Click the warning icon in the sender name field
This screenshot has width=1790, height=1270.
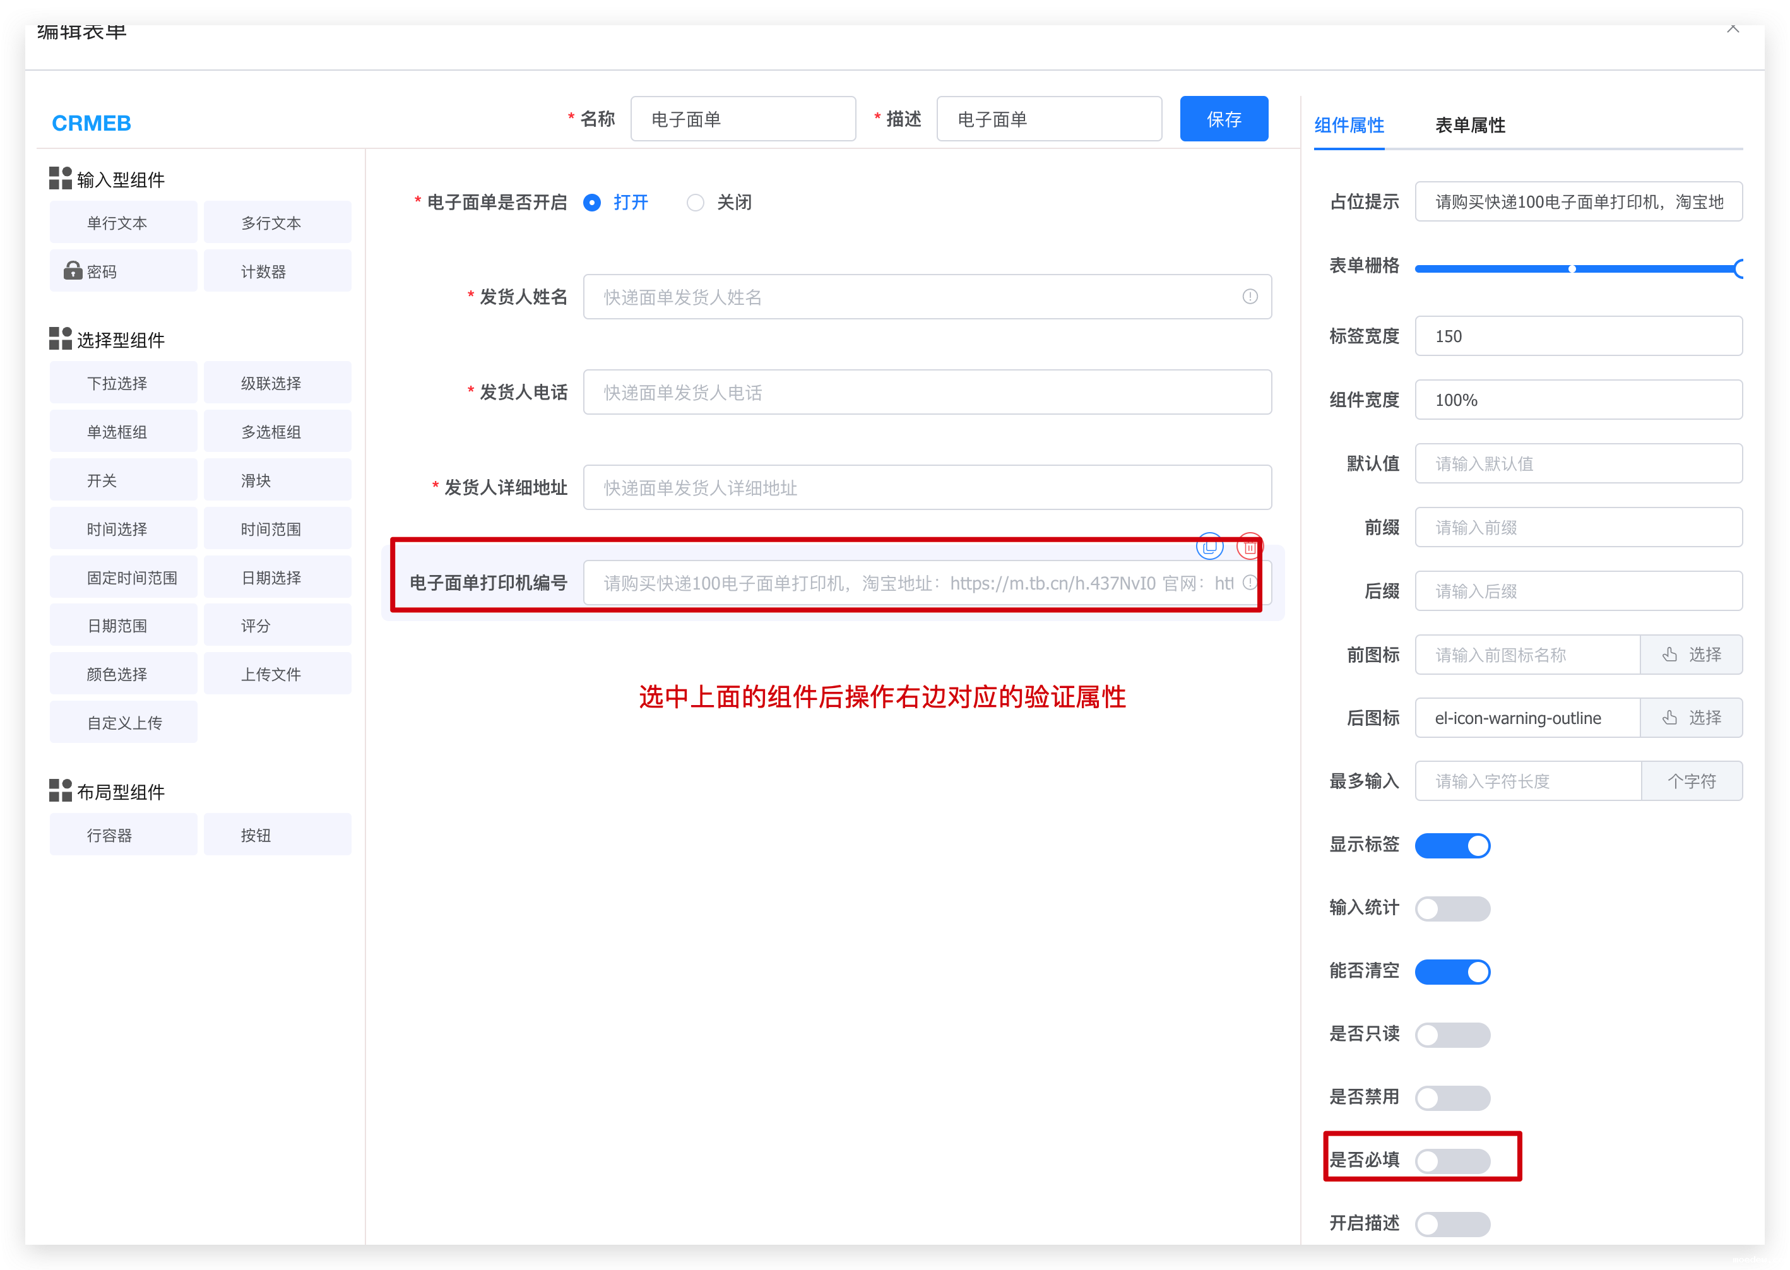[x=1250, y=297]
